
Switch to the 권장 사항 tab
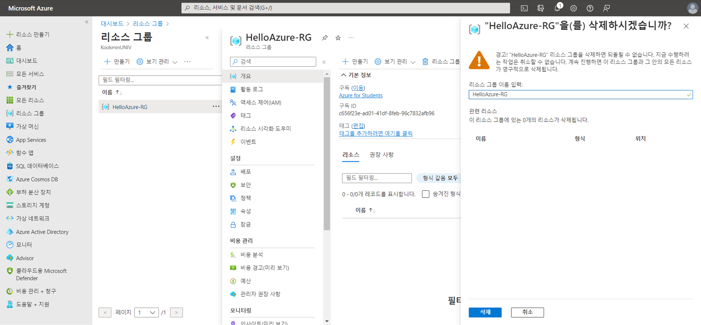pyautogui.click(x=381, y=155)
